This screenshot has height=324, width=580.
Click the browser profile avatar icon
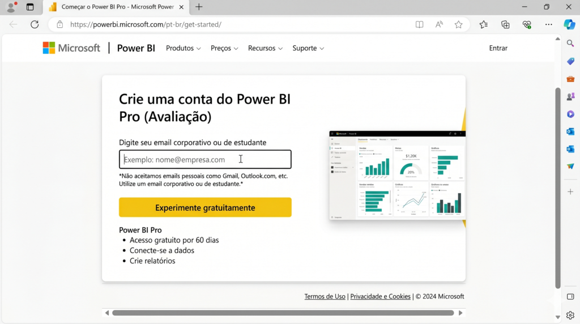(x=11, y=7)
